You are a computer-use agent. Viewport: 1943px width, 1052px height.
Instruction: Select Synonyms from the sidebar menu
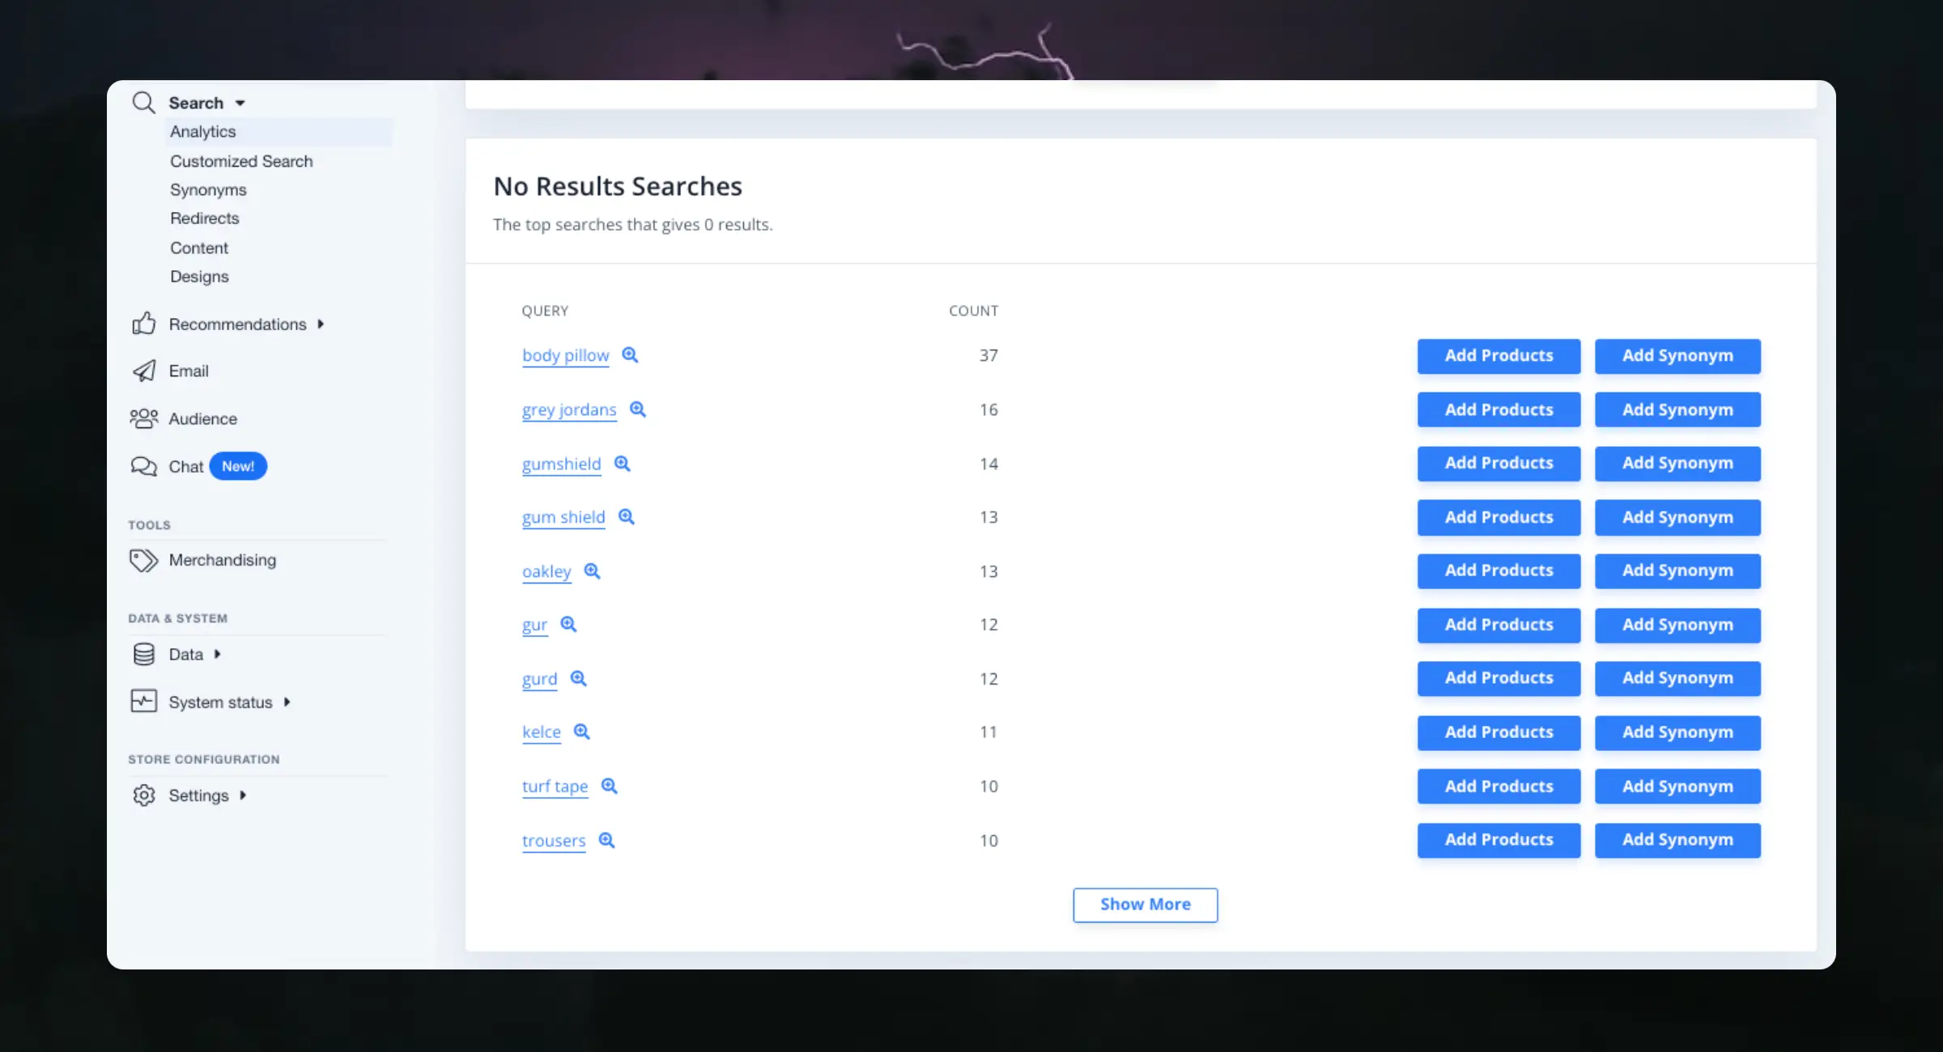coord(207,188)
